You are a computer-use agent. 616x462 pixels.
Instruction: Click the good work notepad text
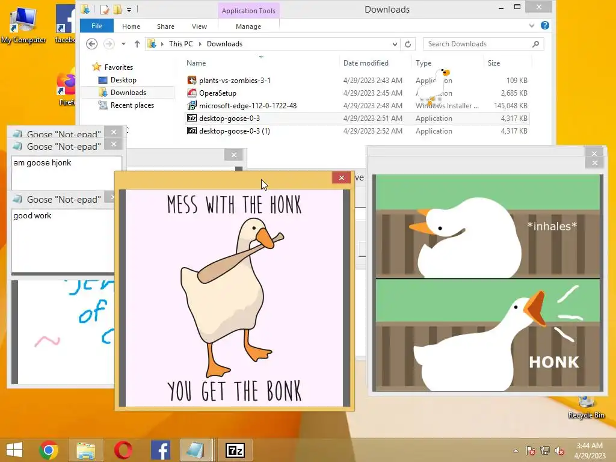(32, 216)
